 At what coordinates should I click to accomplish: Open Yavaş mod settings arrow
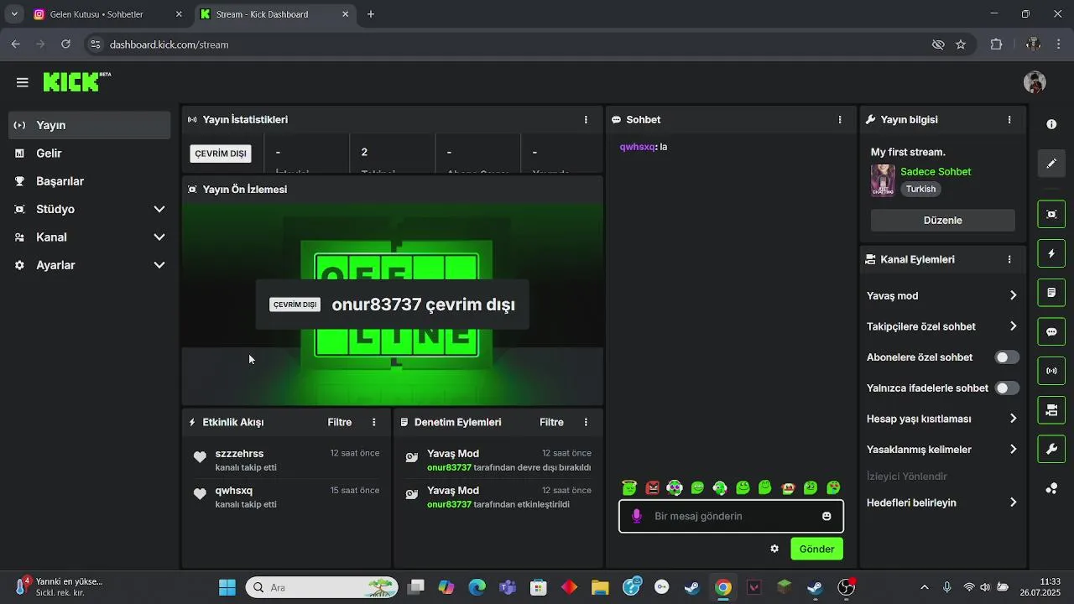[1013, 295]
